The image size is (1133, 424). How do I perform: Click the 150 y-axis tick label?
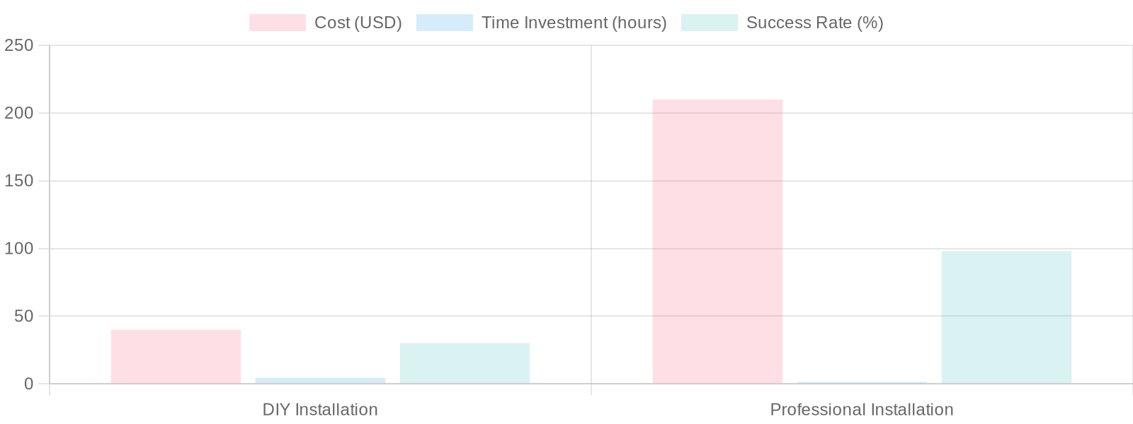(x=18, y=181)
